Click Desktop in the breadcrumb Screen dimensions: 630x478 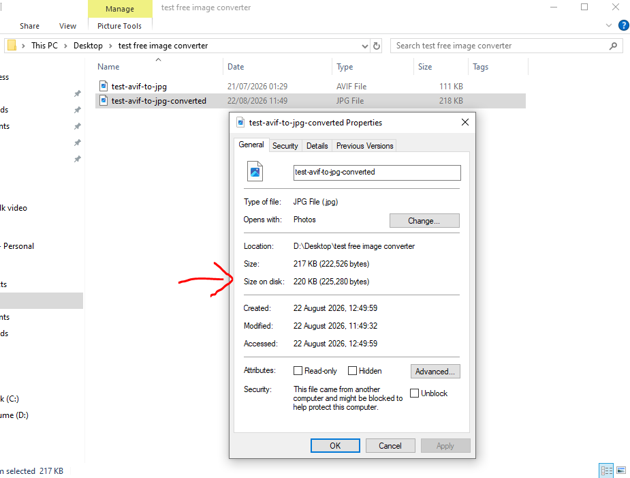tap(88, 46)
